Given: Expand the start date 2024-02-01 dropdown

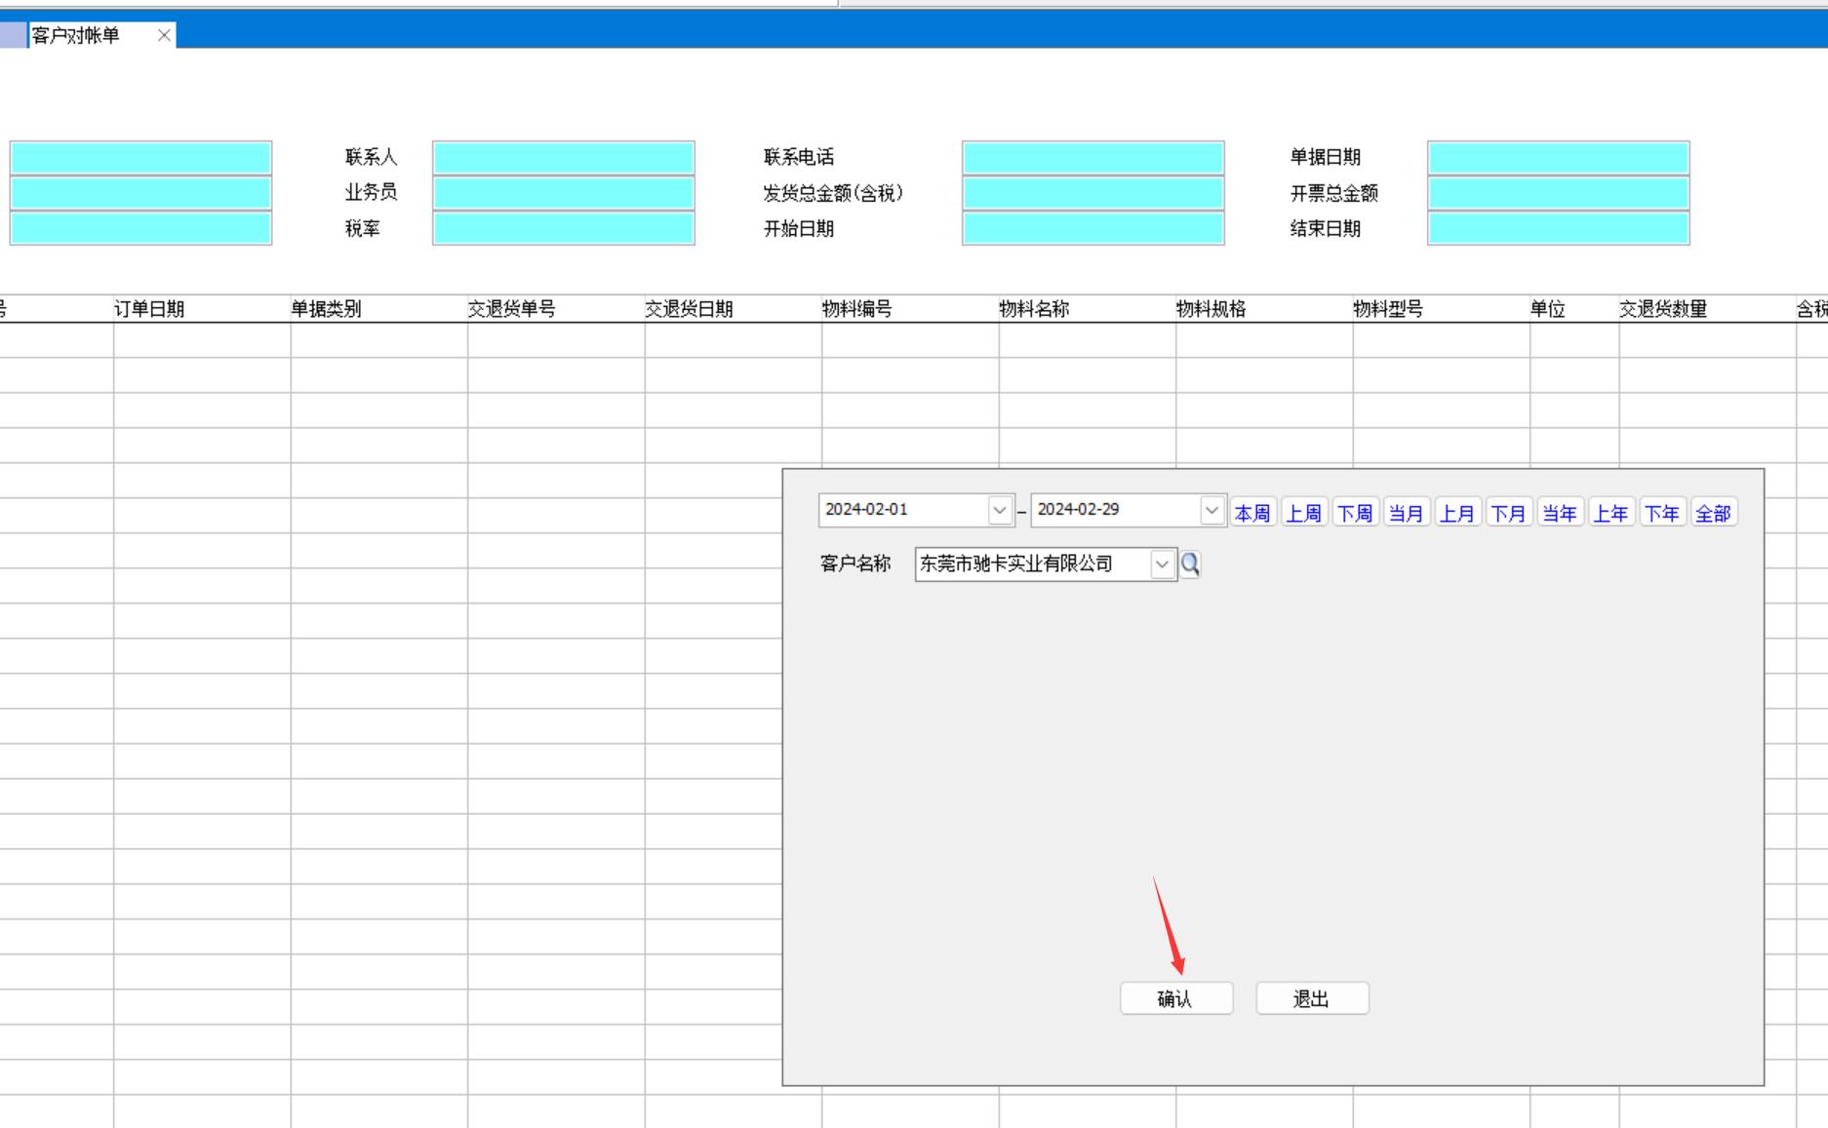Looking at the screenshot, I should [999, 510].
